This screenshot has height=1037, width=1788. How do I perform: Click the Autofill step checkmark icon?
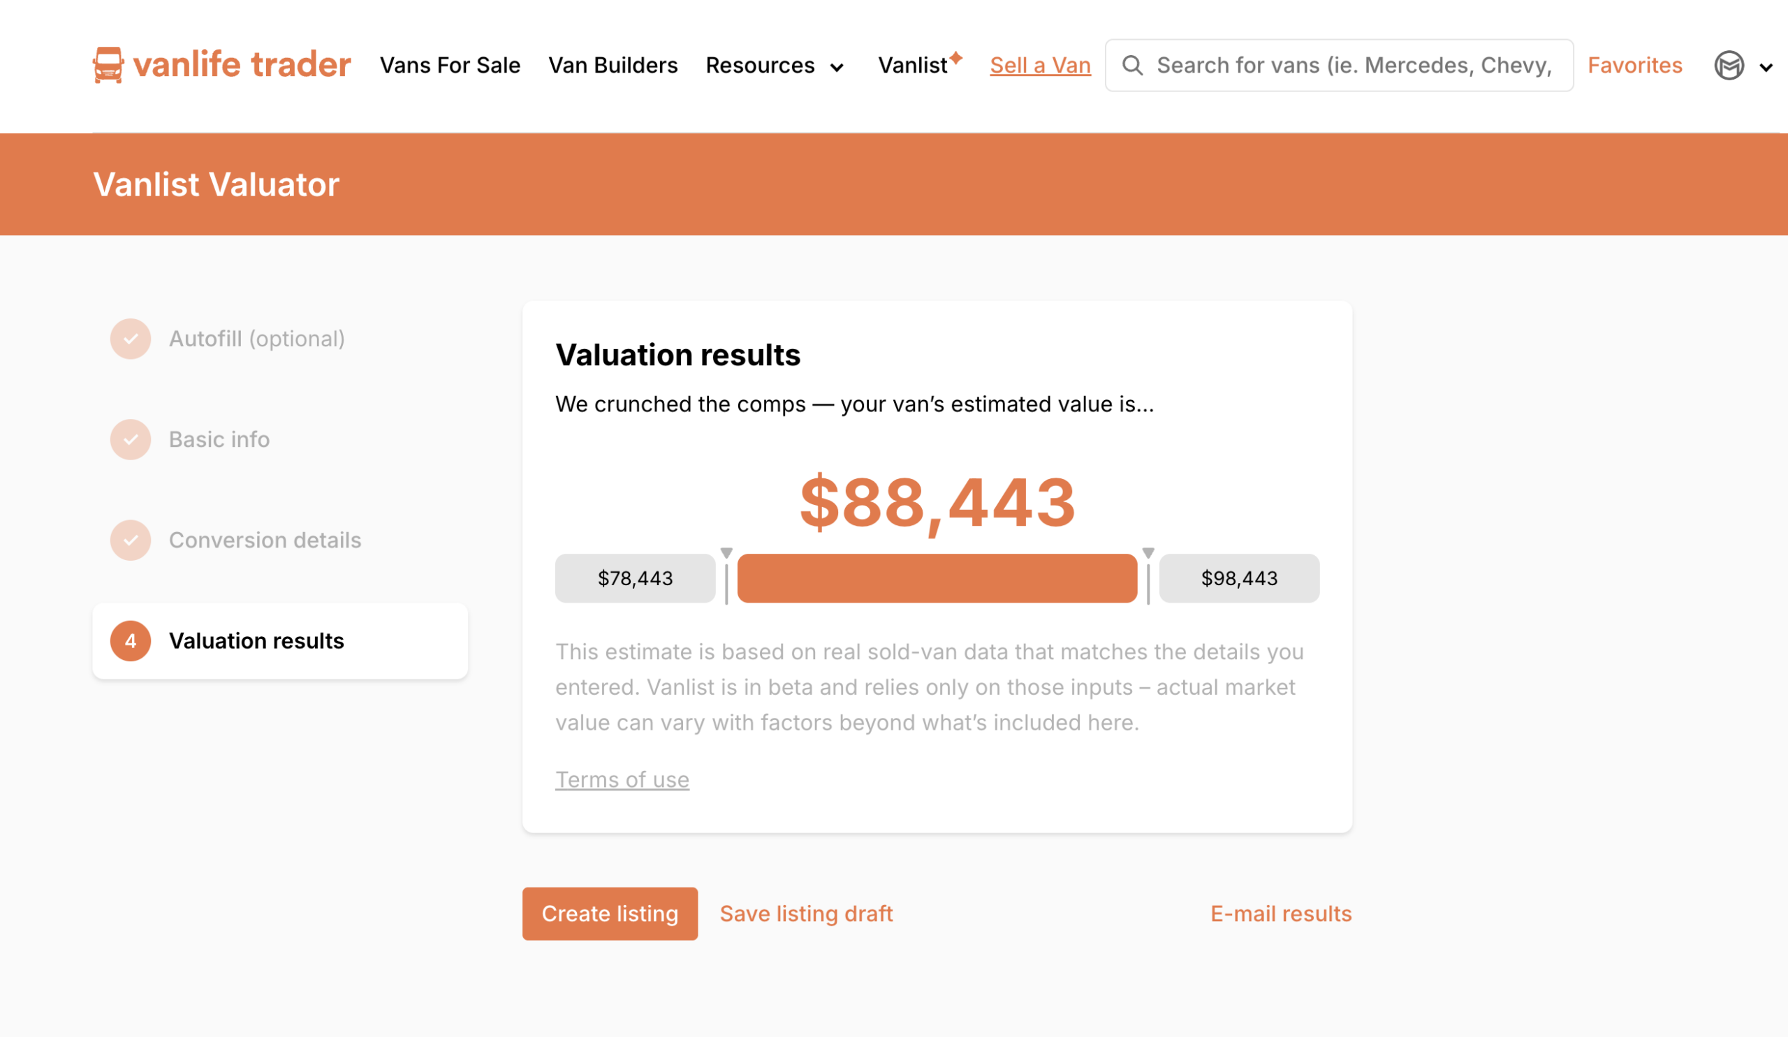[x=131, y=339]
